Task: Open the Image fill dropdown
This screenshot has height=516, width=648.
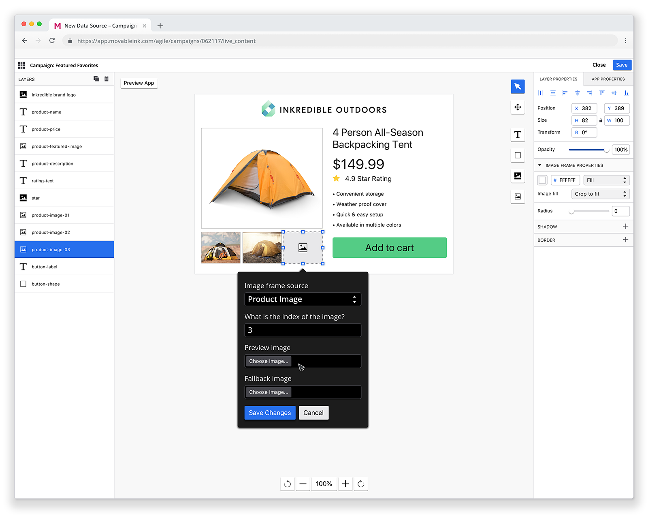Action: tap(600, 194)
